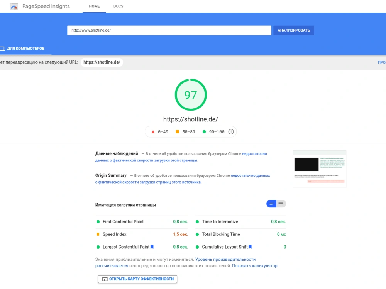386x289 pixels.
Task: Click the Speed Index metric label
Action: pos(115,234)
